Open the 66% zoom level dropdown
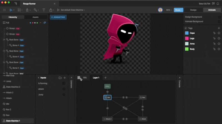 169,10
